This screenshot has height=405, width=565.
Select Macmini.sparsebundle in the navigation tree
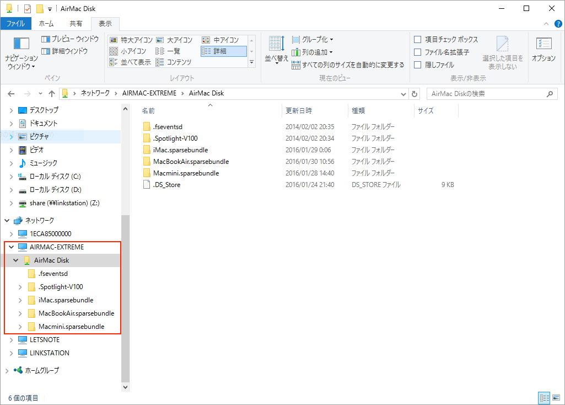tap(71, 327)
